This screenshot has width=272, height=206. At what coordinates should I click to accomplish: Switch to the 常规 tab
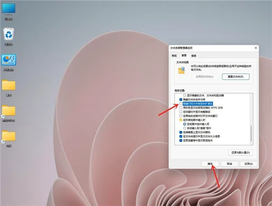click(x=174, y=55)
